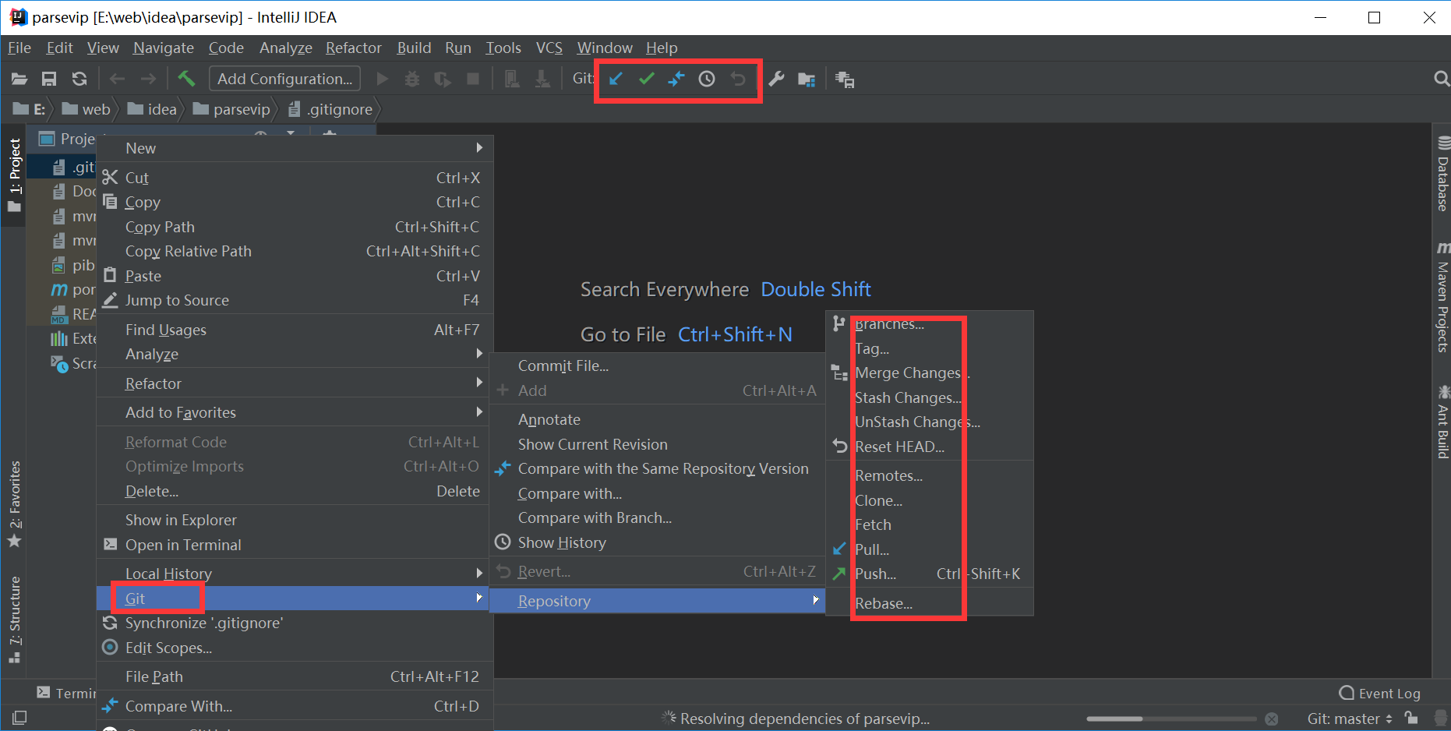The height and width of the screenshot is (731, 1451).
Task: Select Synchronize '.gitignore' menu entry
Action: 295,623
